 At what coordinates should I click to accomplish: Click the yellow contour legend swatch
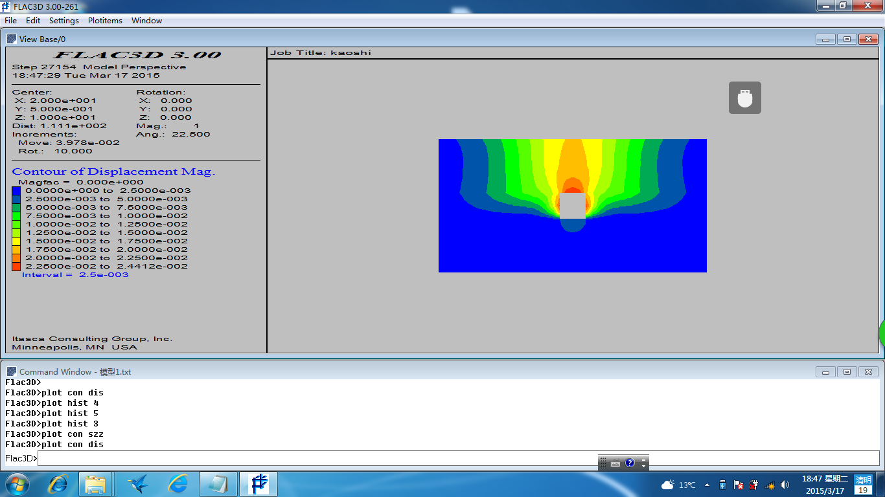(x=16, y=241)
